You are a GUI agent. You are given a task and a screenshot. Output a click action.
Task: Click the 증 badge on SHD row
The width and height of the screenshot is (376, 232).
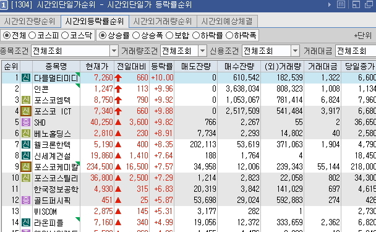[26, 122]
